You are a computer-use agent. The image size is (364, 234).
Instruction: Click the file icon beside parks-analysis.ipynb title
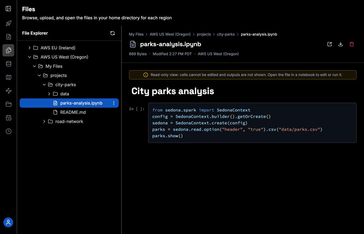(133, 44)
